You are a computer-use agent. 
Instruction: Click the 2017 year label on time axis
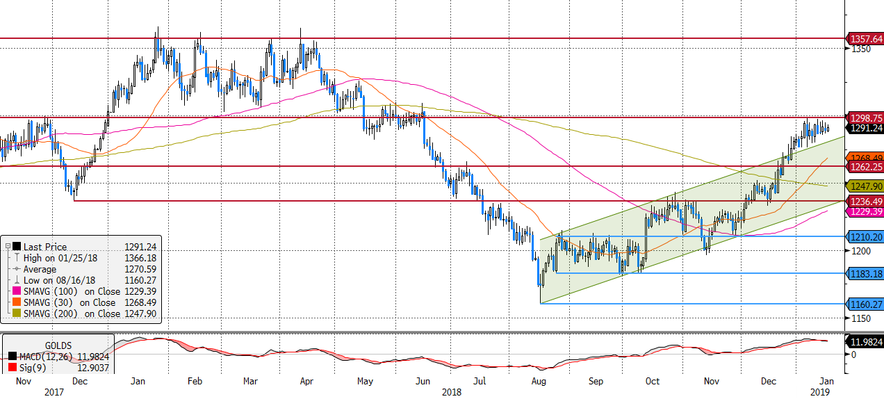(x=53, y=392)
